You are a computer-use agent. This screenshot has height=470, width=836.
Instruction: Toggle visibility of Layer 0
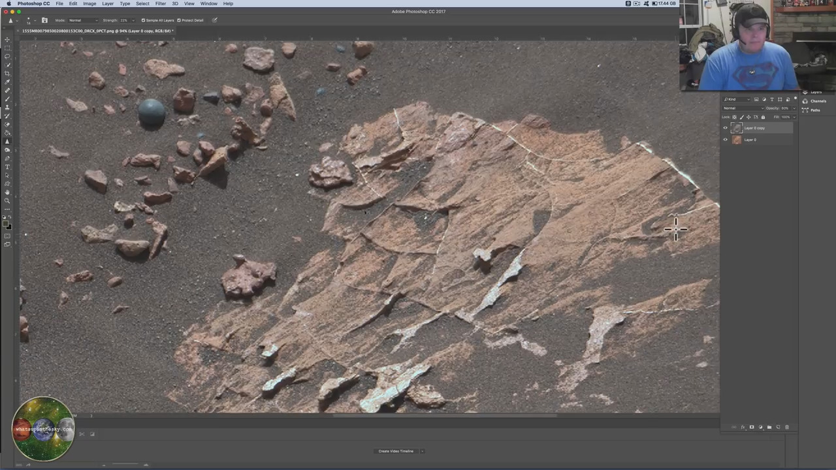(725, 140)
